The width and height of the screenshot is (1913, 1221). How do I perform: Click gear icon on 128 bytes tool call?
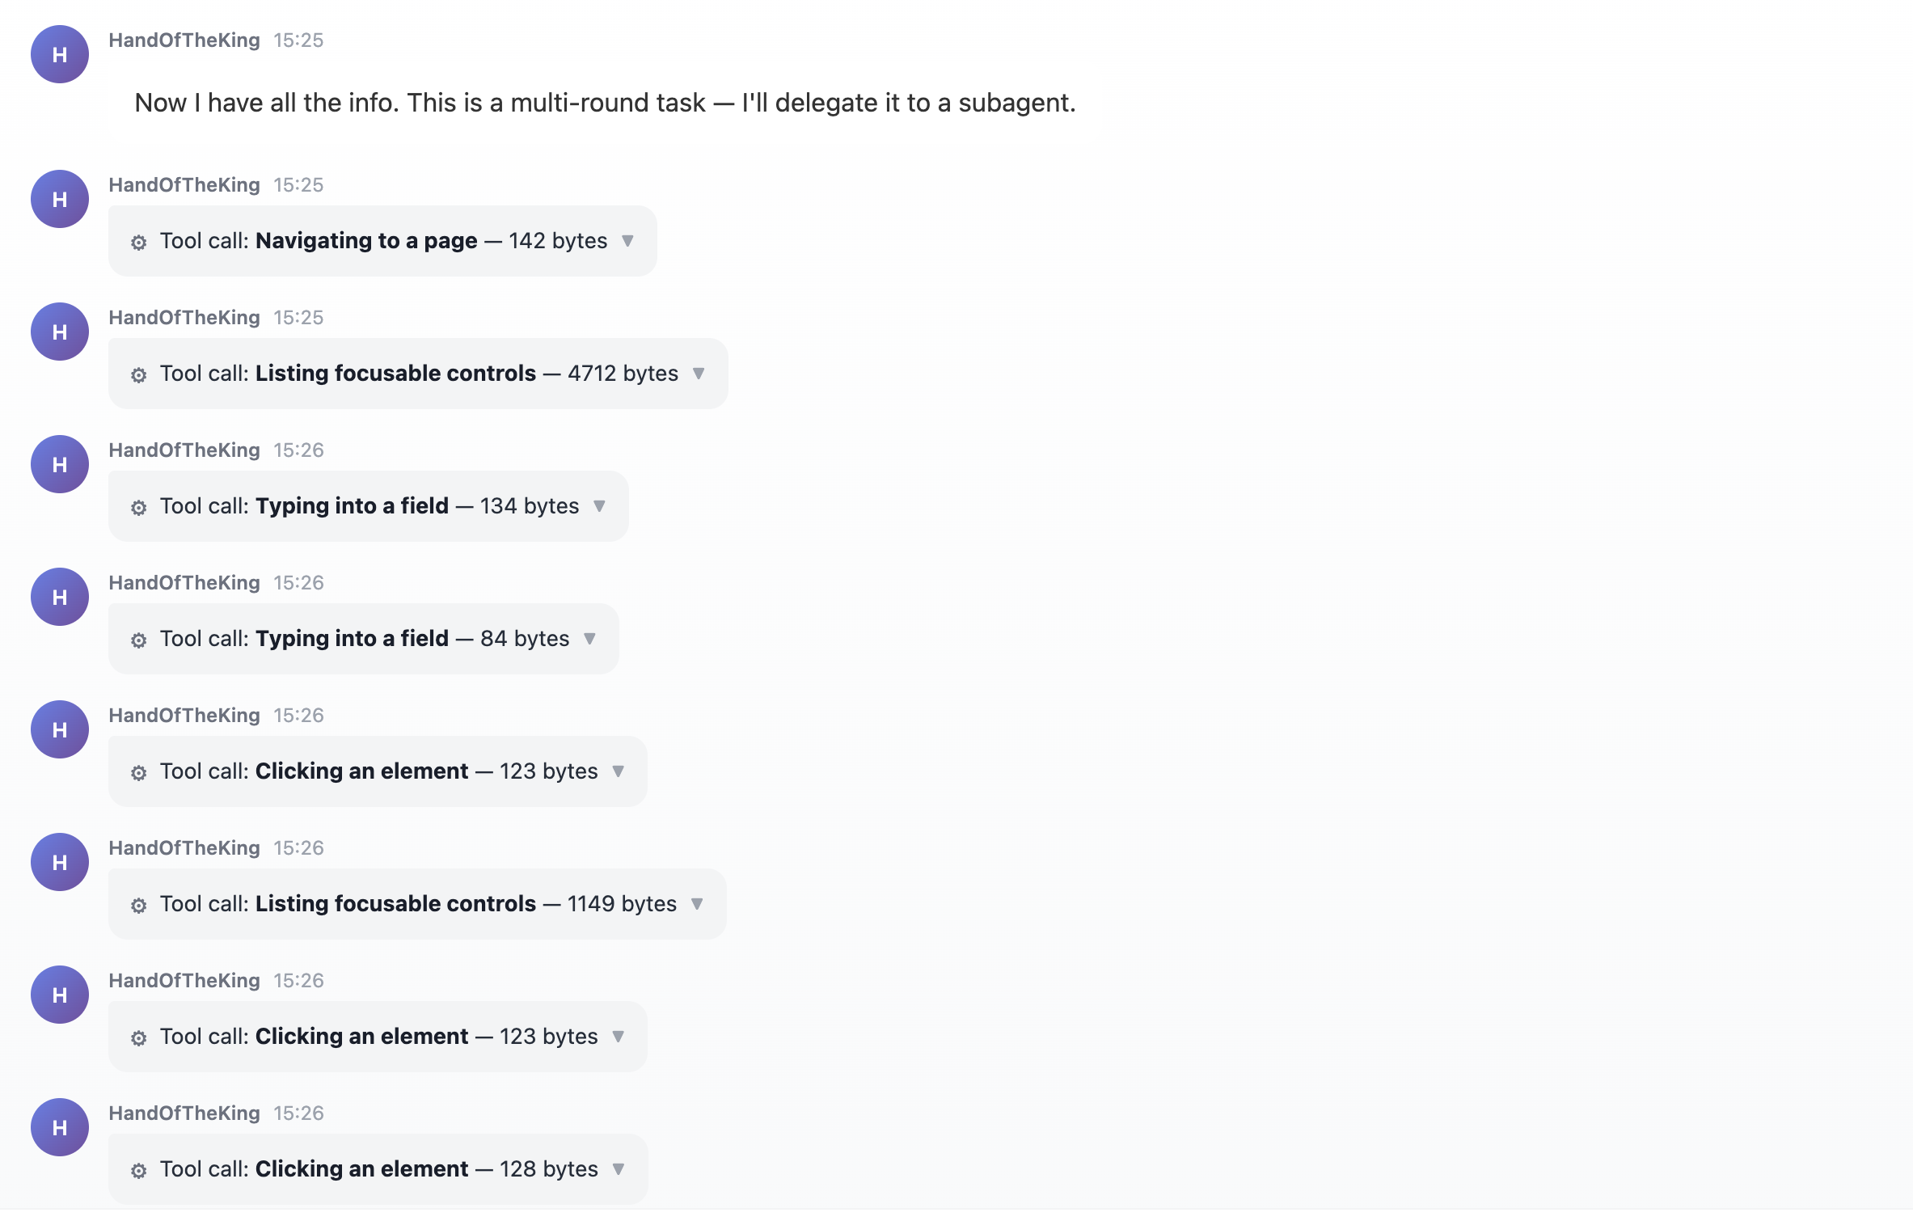tap(138, 1171)
